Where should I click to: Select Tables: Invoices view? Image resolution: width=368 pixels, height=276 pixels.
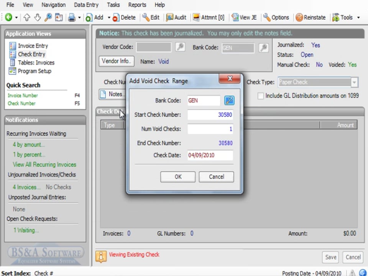(x=32, y=62)
